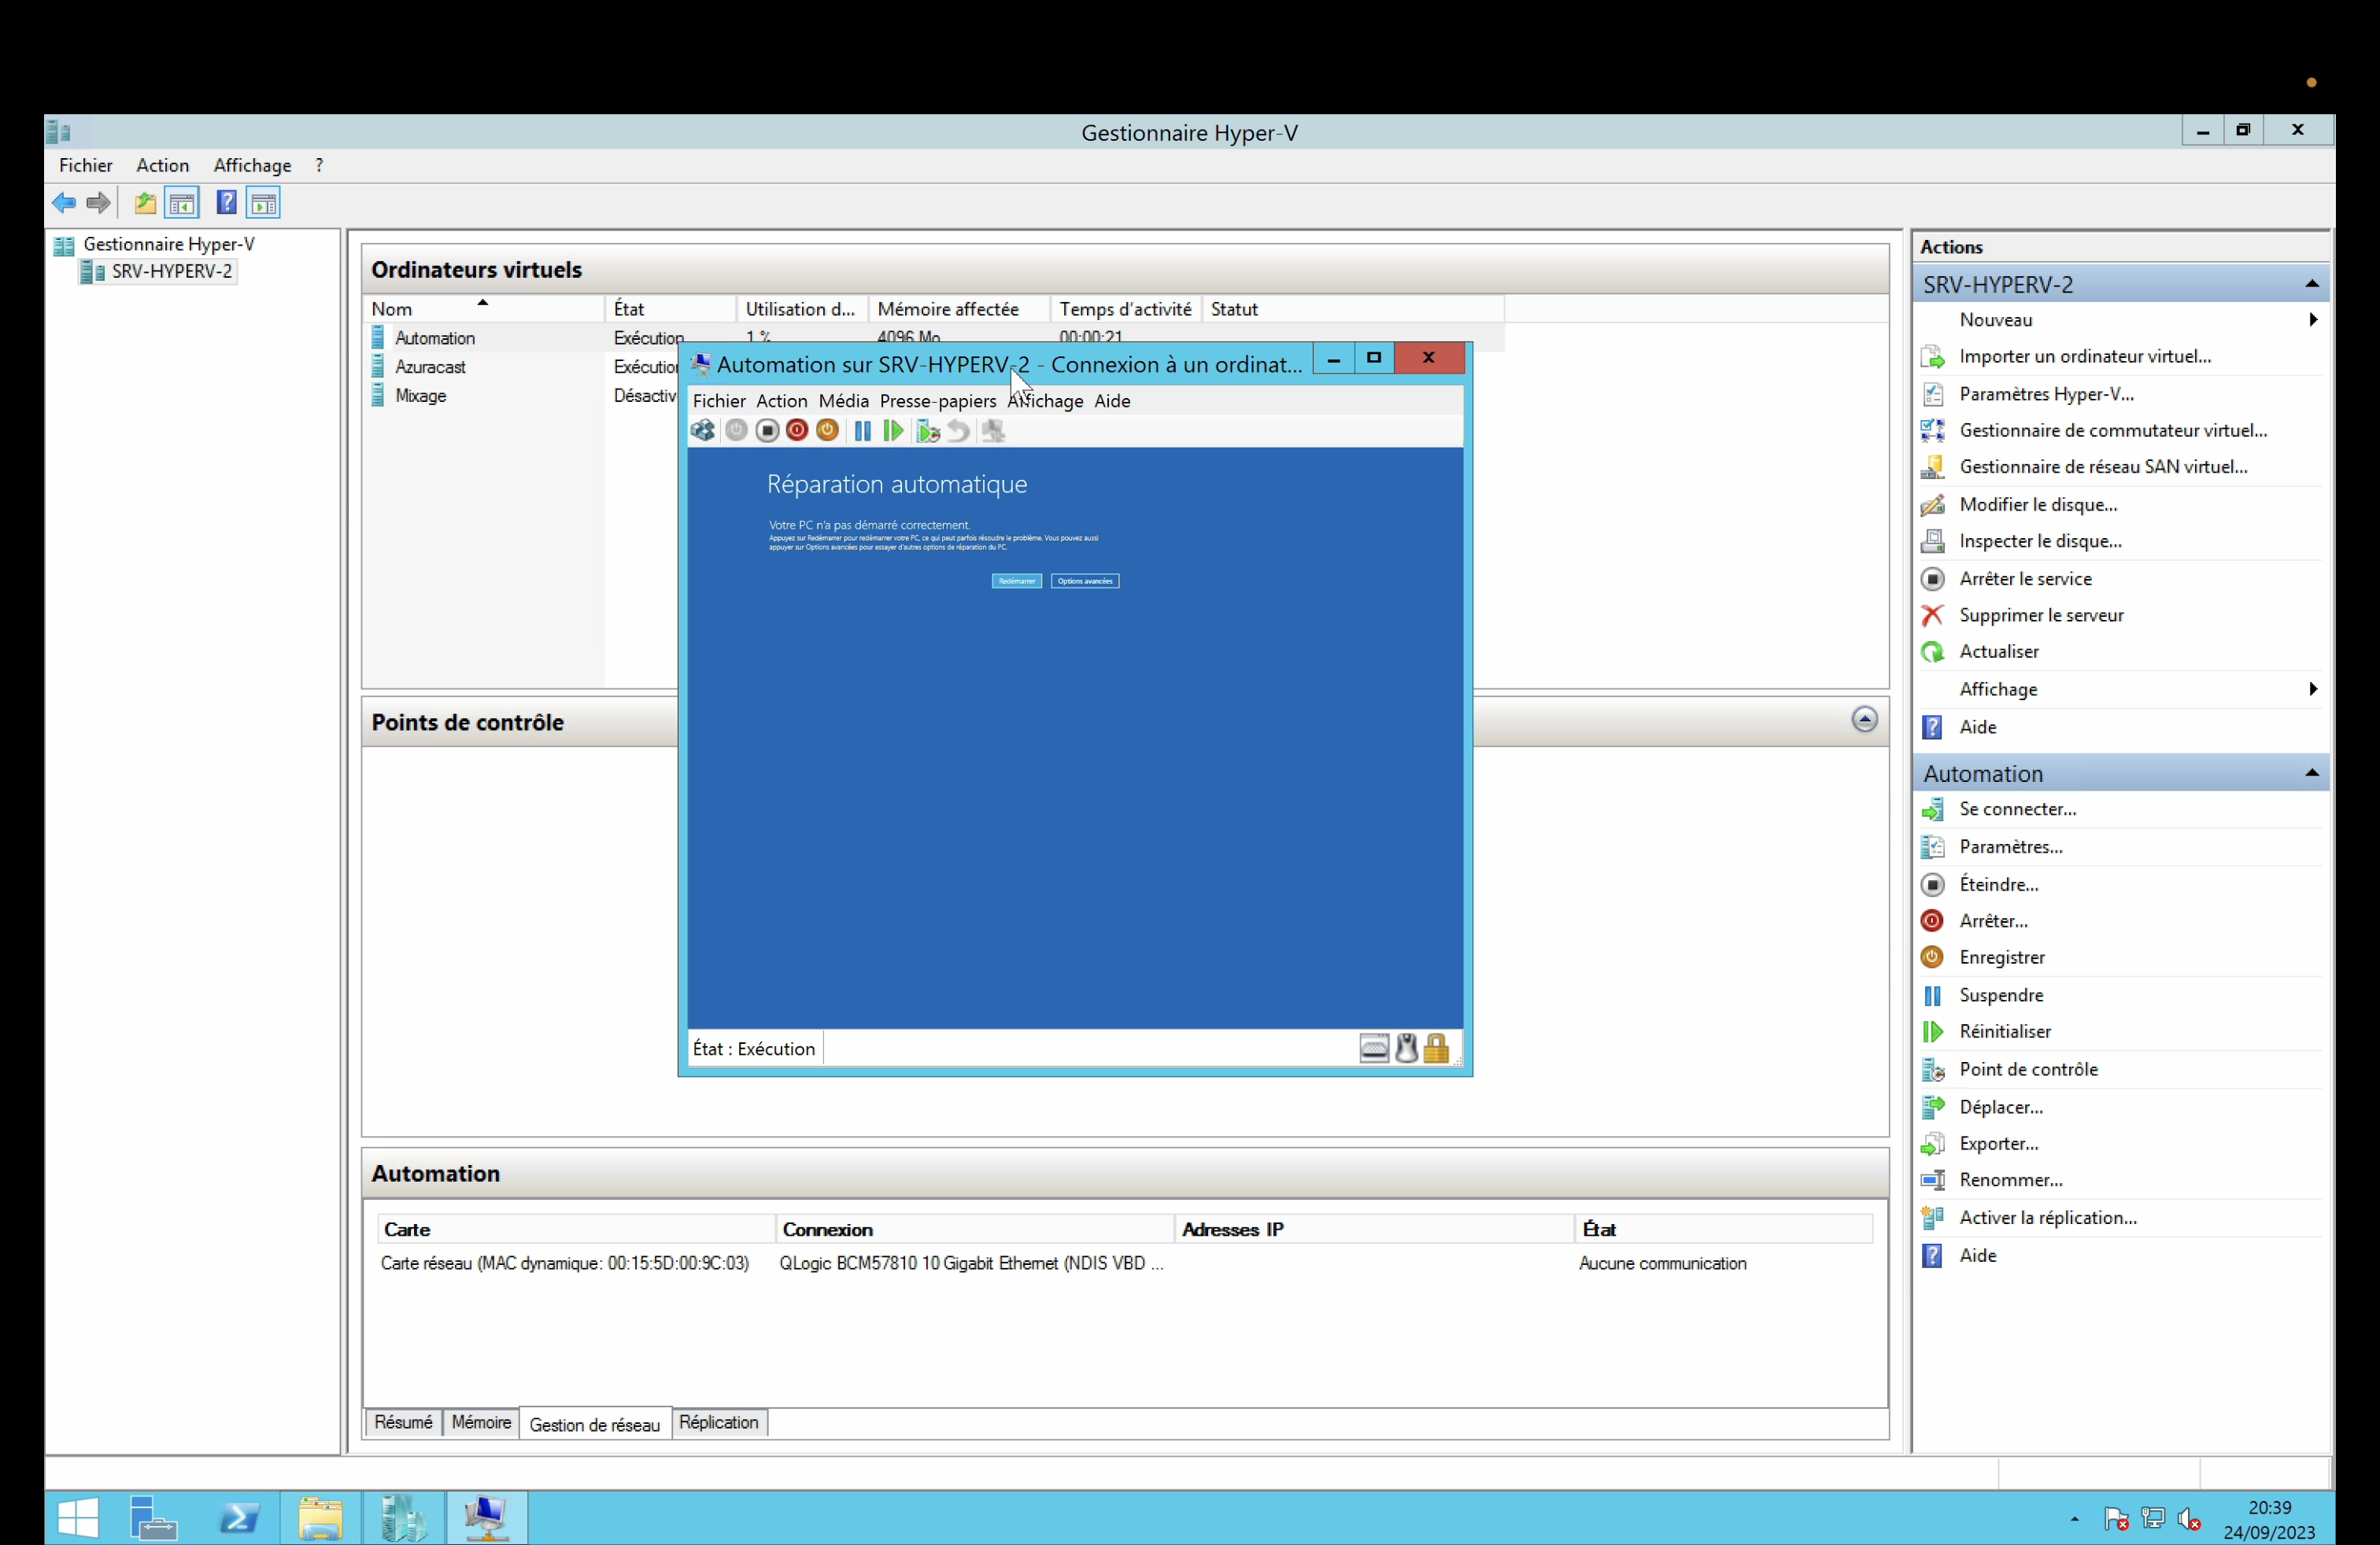
Task: Click Ctrl+Alt+Del icon in VM connection toolbar
Action: 703,431
